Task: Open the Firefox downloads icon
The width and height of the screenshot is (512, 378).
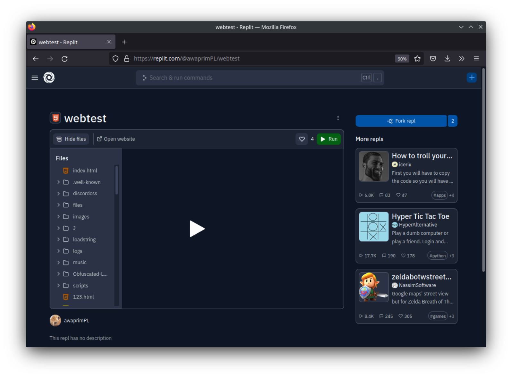Action: [x=447, y=59]
